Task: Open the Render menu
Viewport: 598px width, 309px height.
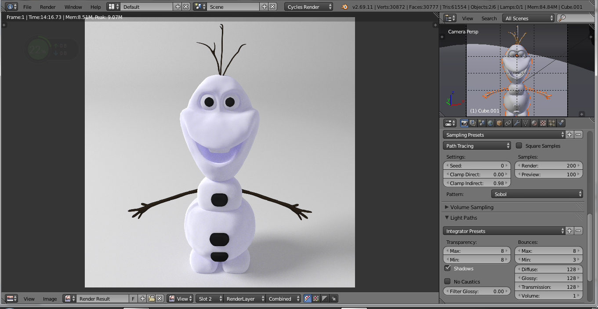Action: [x=47, y=7]
